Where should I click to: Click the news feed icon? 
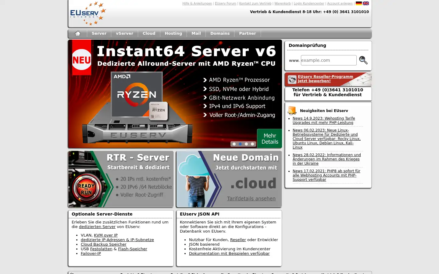pos(292,111)
